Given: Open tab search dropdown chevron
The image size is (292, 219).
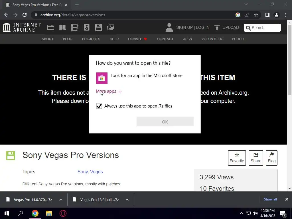Looking at the screenshot, I should pyautogui.click(x=246, y=4).
